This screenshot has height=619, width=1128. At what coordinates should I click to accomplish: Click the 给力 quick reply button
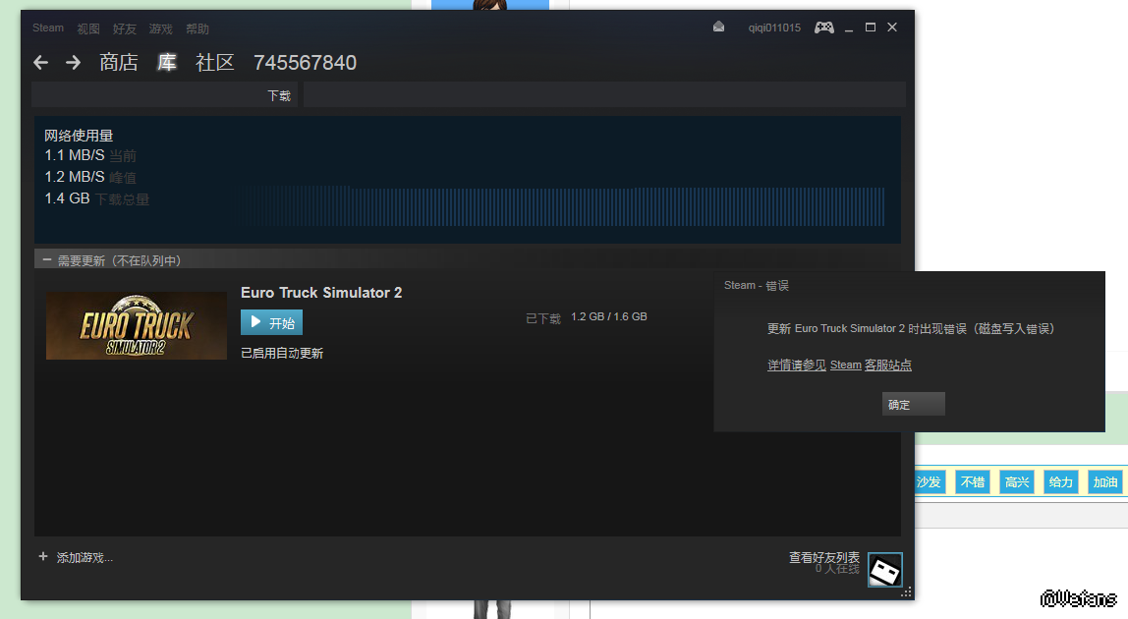(x=1061, y=482)
